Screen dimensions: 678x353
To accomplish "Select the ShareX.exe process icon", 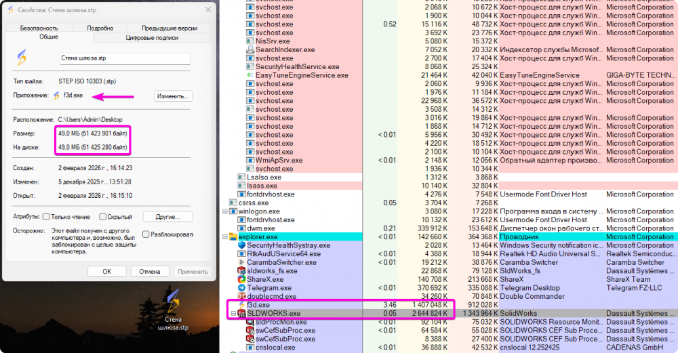I will pos(241,279).
